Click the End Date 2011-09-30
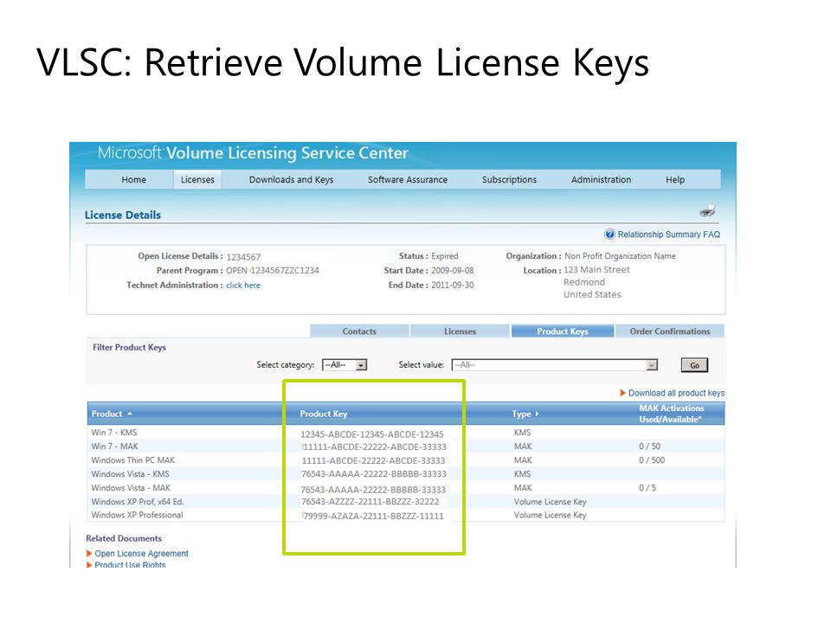Screen dimensions: 831x623 [453, 285]
